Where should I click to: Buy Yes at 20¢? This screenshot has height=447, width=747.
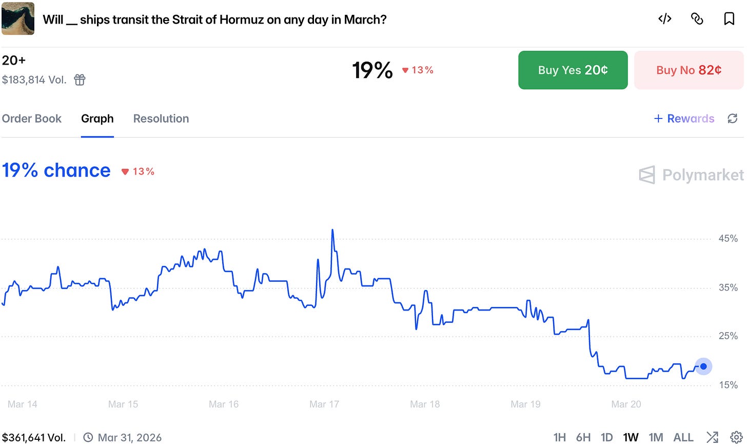click(x=573, y=70)
